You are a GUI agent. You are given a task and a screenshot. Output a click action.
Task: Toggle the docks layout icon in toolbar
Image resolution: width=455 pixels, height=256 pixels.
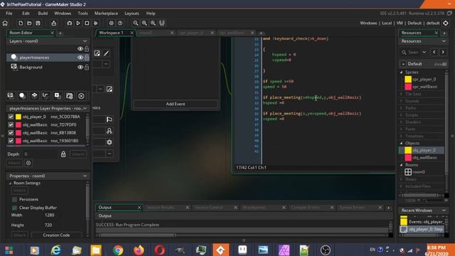[x=162, y=23]
